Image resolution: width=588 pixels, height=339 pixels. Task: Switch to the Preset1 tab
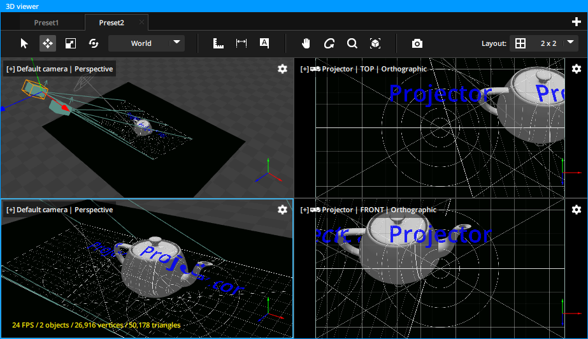coord(46,22)
